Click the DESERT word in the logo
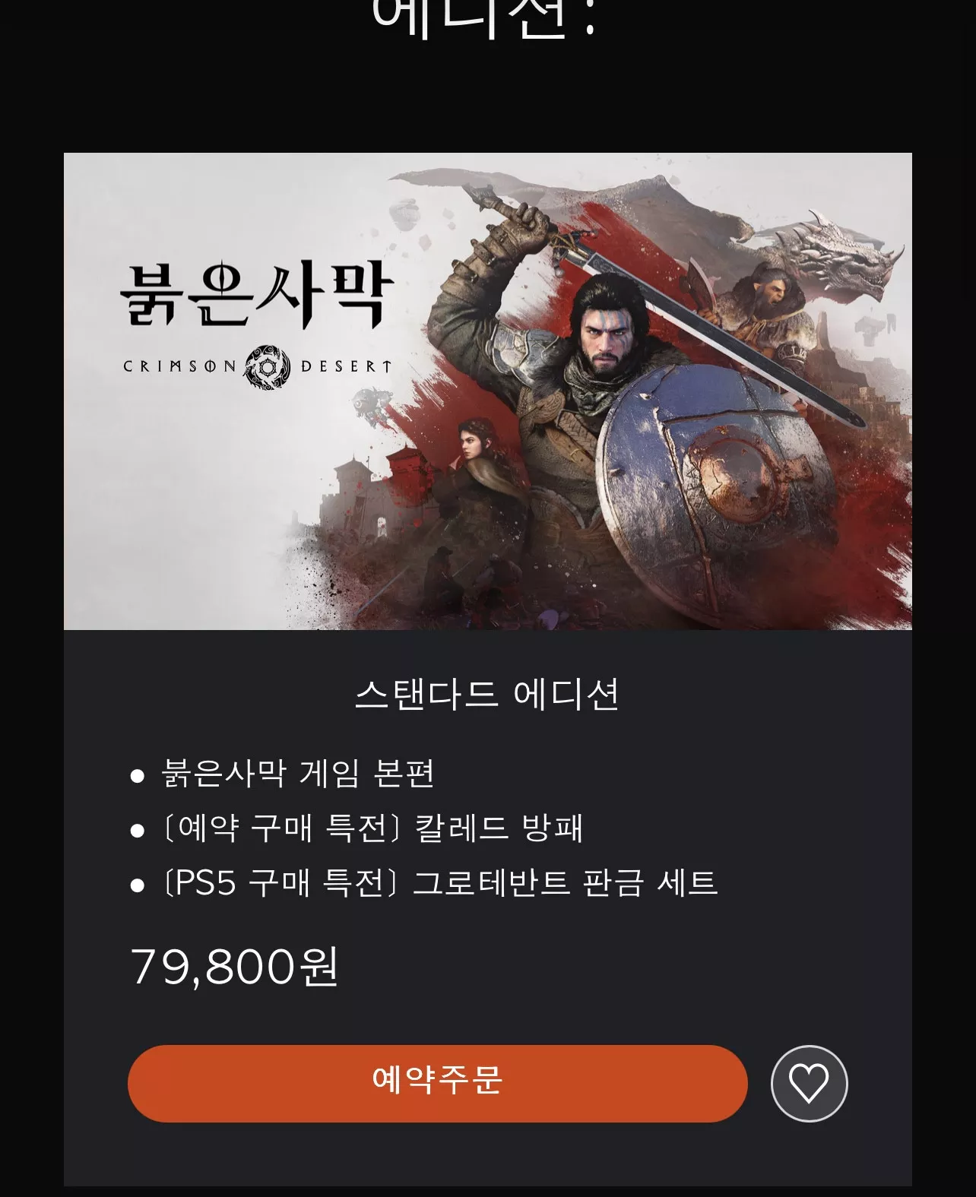The height and width of the screenshot is (1197, 976). (x=346, y=366)
